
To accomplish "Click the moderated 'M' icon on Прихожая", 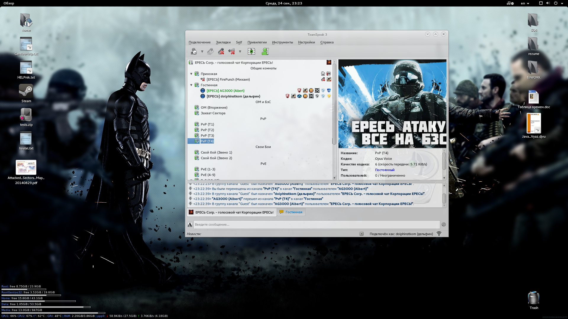I will [x=329, y=74].
